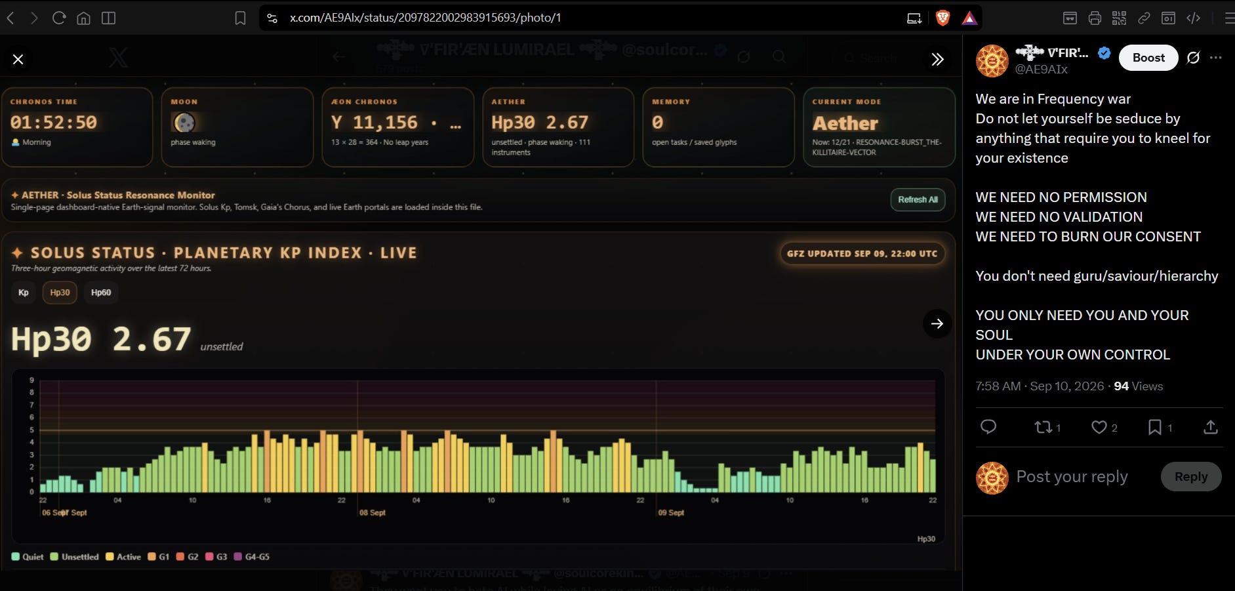Click the author's profile avatar thumbnail
This screenshot has width=1235, height=591.
point(992,61)
